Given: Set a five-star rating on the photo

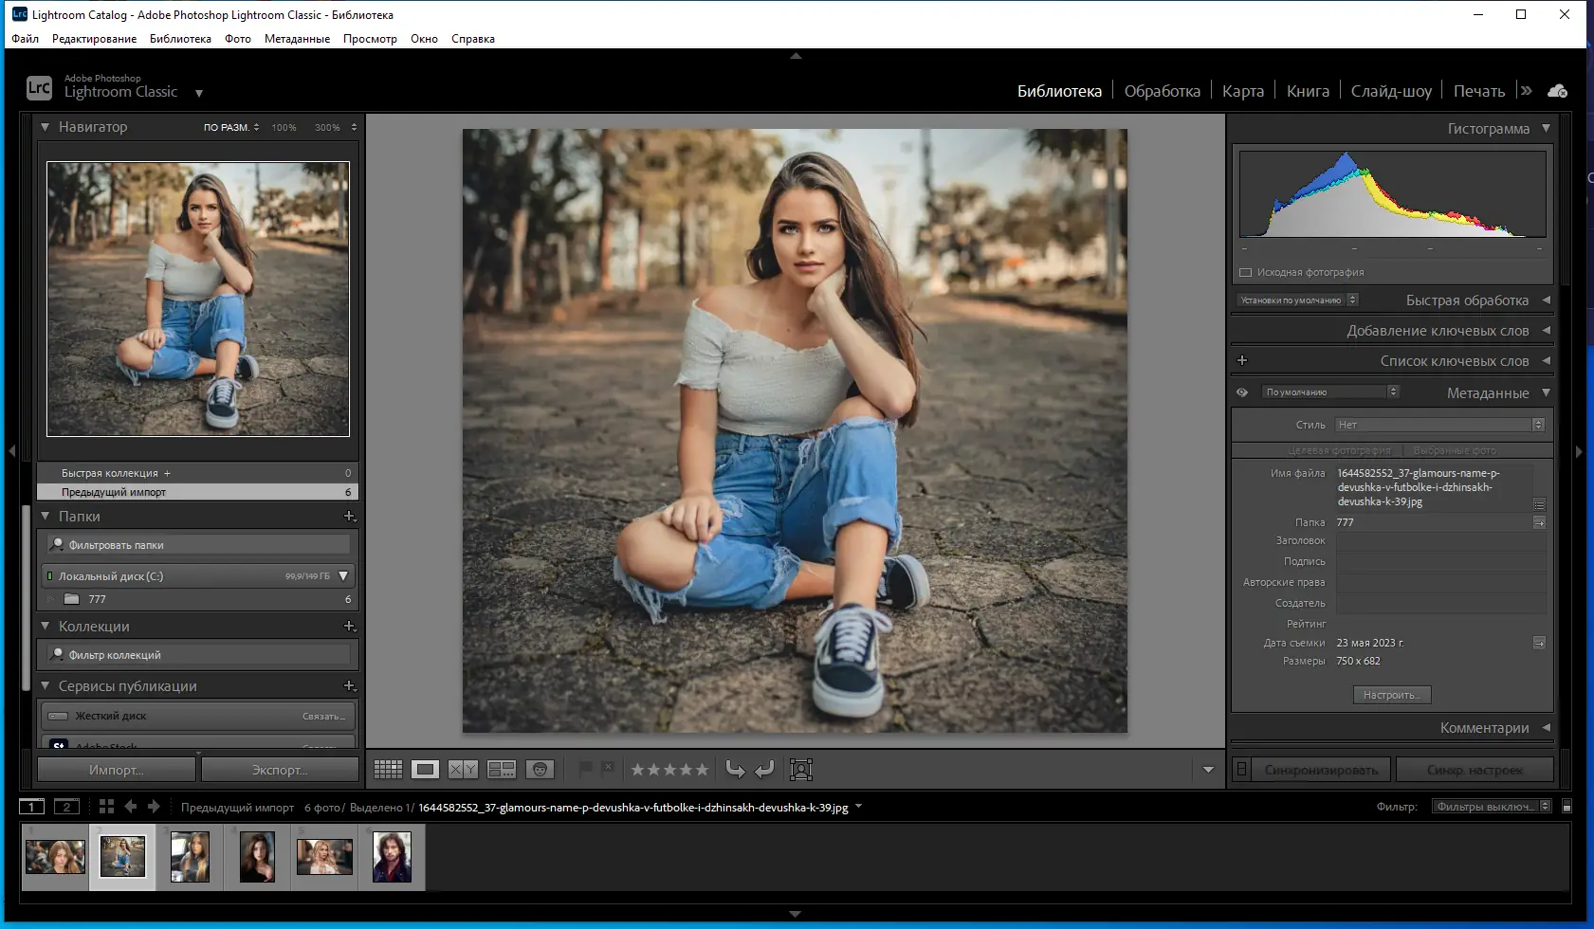Looking at the screenshot, I should 703,769.
